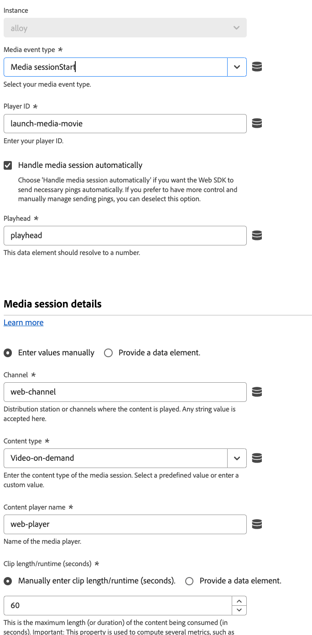
Task: Open data element picker for Playhead field
Action: (257, 235)
